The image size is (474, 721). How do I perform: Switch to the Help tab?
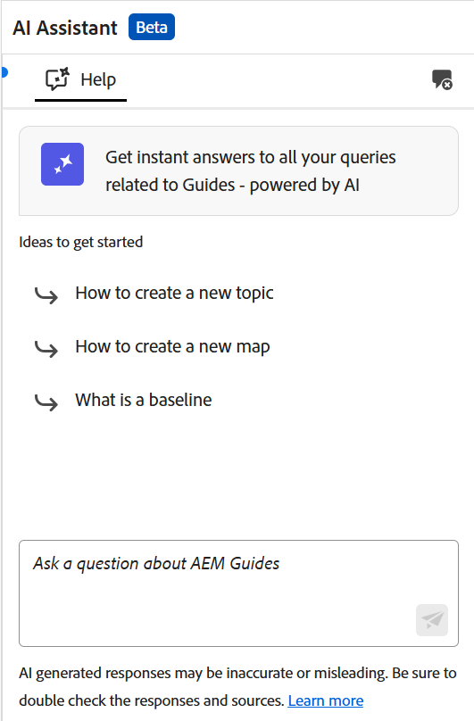[80, 81]
